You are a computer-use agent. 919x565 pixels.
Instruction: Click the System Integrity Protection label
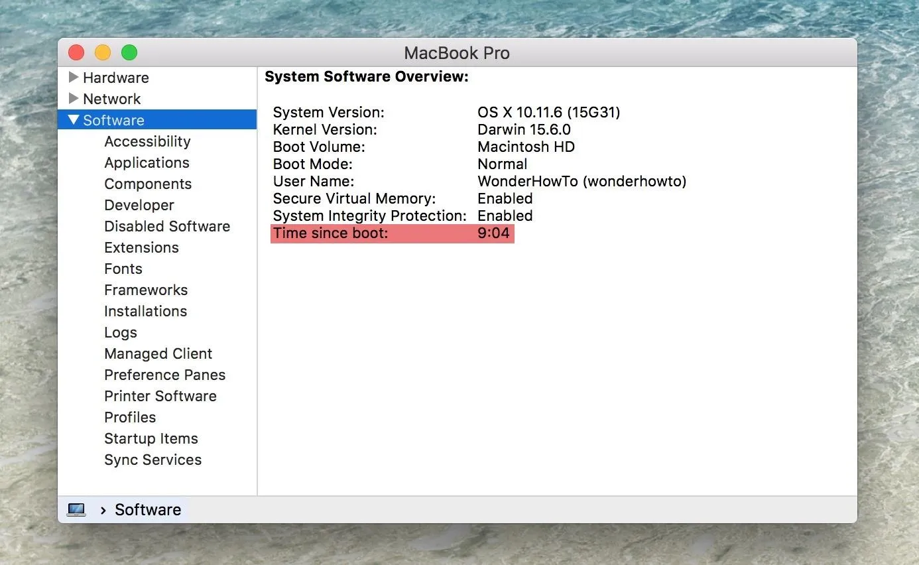(x=370, y=216)
